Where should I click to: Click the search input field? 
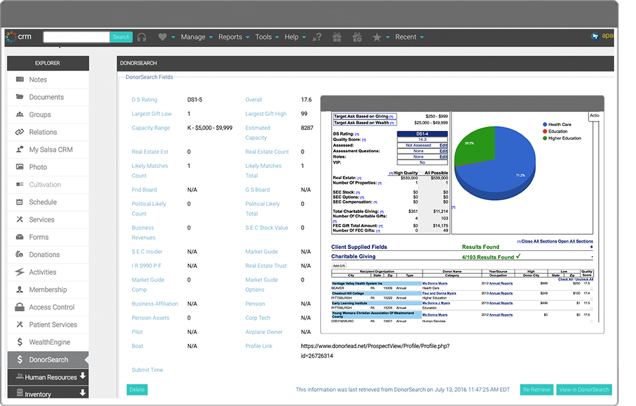click(x=77, y=37)
